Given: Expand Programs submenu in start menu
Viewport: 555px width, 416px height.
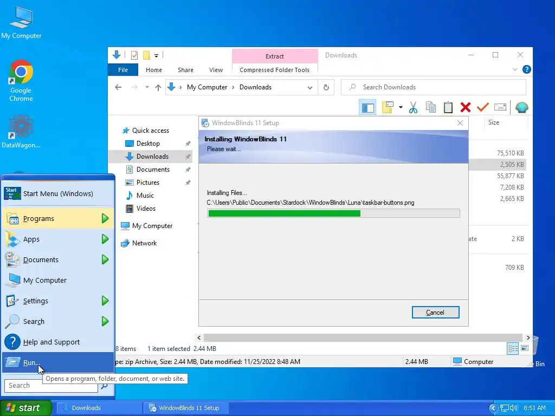Looking at the screenshot, I should pyautogui.click(x=57, y=219).
